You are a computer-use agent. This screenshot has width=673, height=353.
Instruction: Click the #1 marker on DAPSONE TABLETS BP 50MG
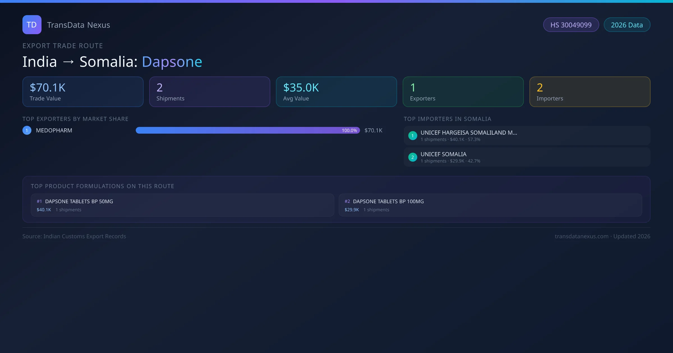tap(39, 201)
